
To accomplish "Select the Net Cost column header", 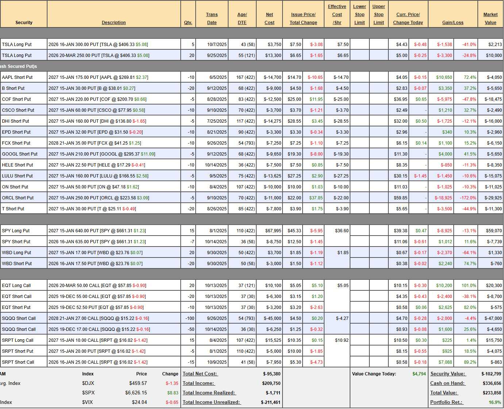I will pos(269,19).
